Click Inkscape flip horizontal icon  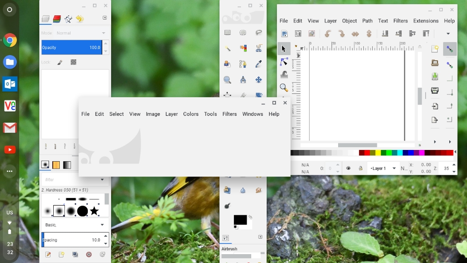point(355,34)
